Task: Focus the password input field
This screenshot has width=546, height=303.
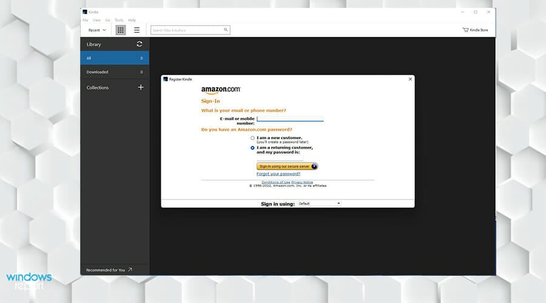Action: 280,158
